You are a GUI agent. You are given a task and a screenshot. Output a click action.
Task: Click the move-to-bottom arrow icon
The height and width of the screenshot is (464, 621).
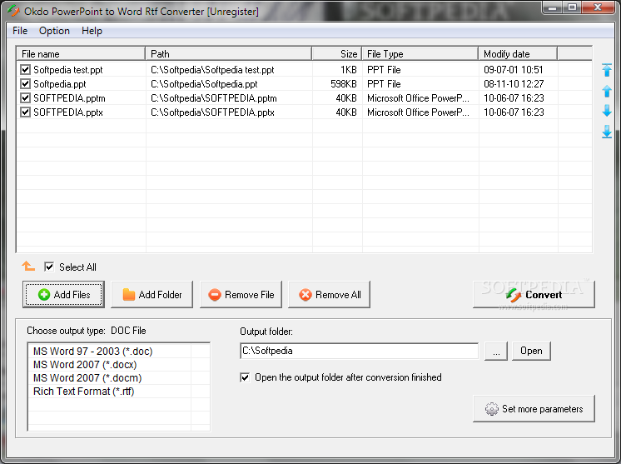point(607,132)
